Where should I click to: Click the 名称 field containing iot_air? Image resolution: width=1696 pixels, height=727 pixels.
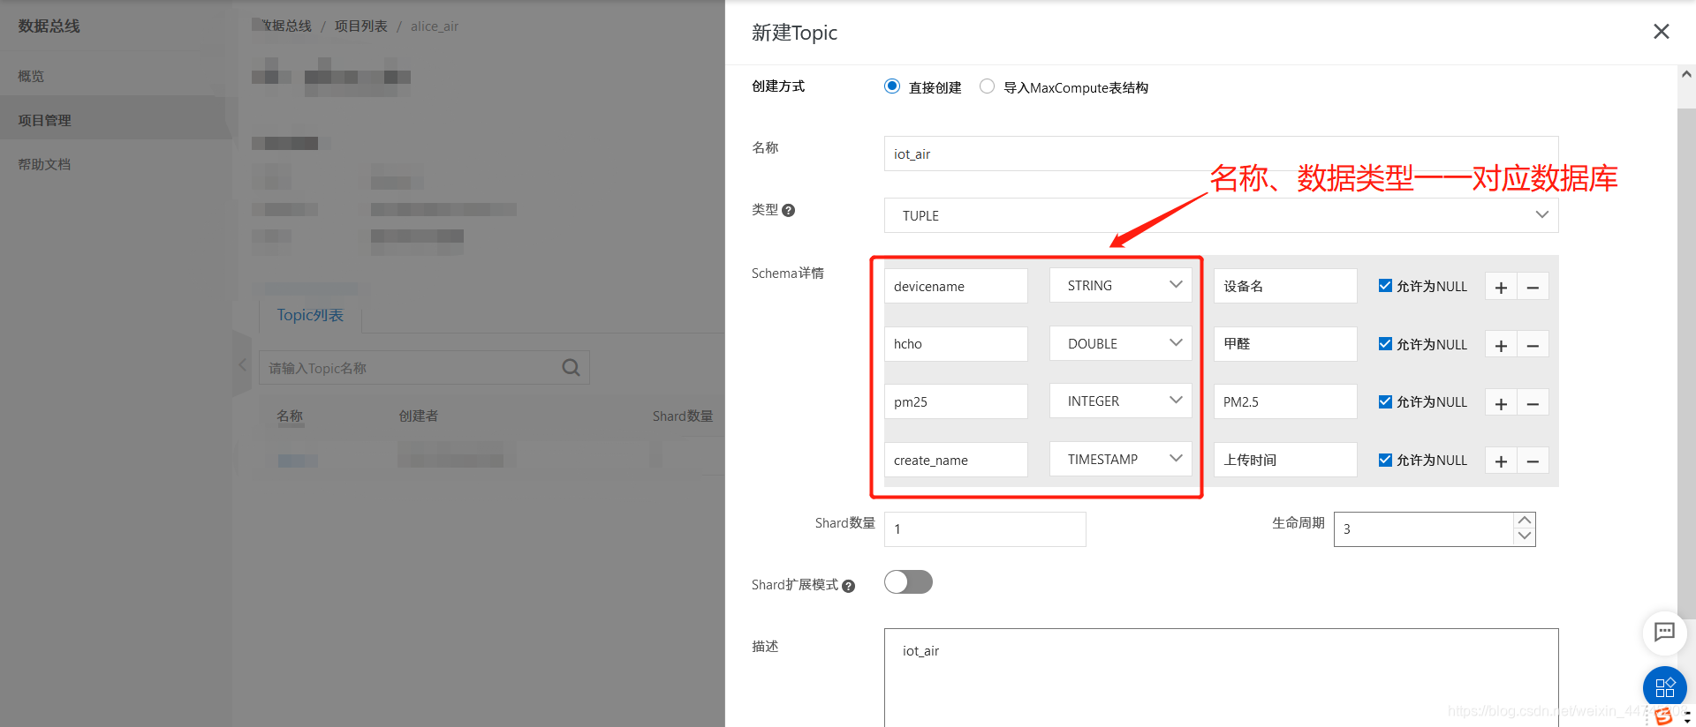(1221, 154)
